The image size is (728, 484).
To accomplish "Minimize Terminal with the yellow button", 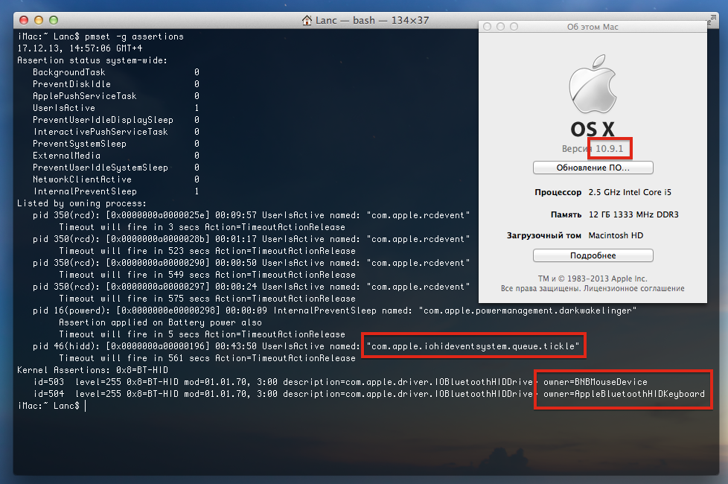I will [x=39, y=20].
